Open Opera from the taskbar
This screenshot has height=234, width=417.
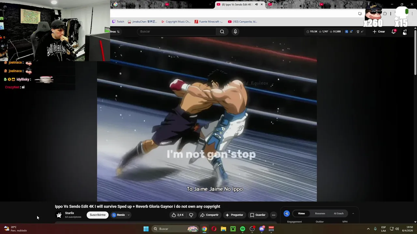[x=214, y=229]
